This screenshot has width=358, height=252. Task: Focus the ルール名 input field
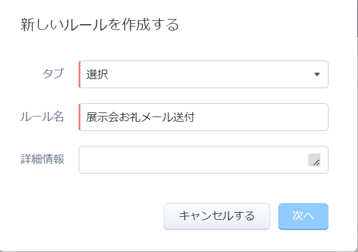point(204,117)
